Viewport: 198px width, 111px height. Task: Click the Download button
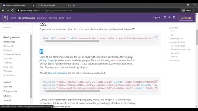pos(186,18)
